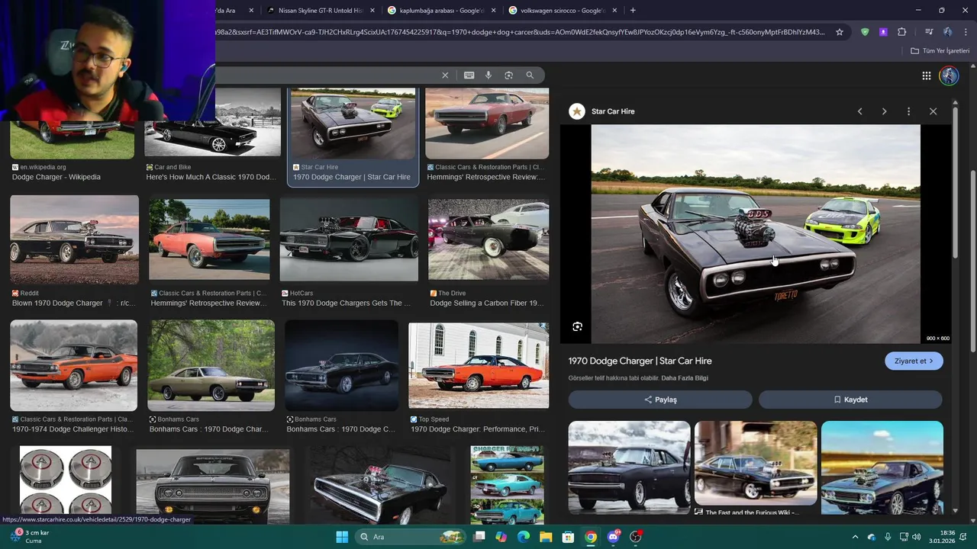
Task: Click the large Dodge Charger preview image
Action: point(756,234)
